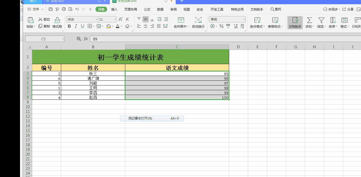Screen dimensions: 361x177
Task: Click the fill color bucket swatch
Action: click(108, 26)
